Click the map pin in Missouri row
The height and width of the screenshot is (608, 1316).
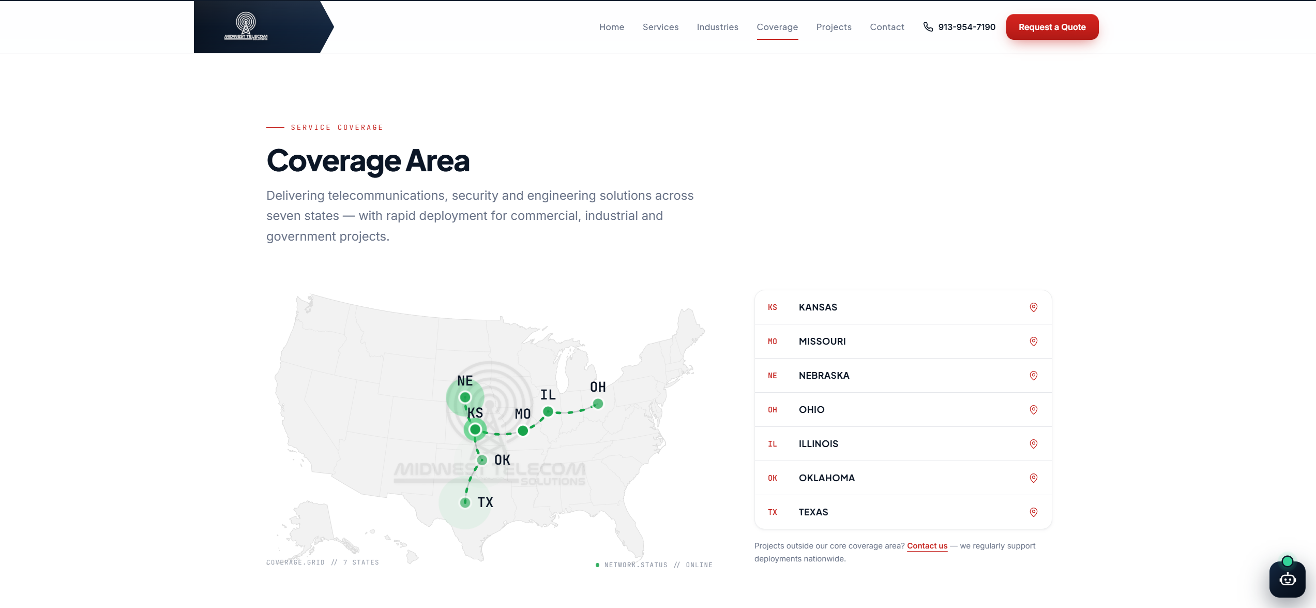coord(1033,342)
